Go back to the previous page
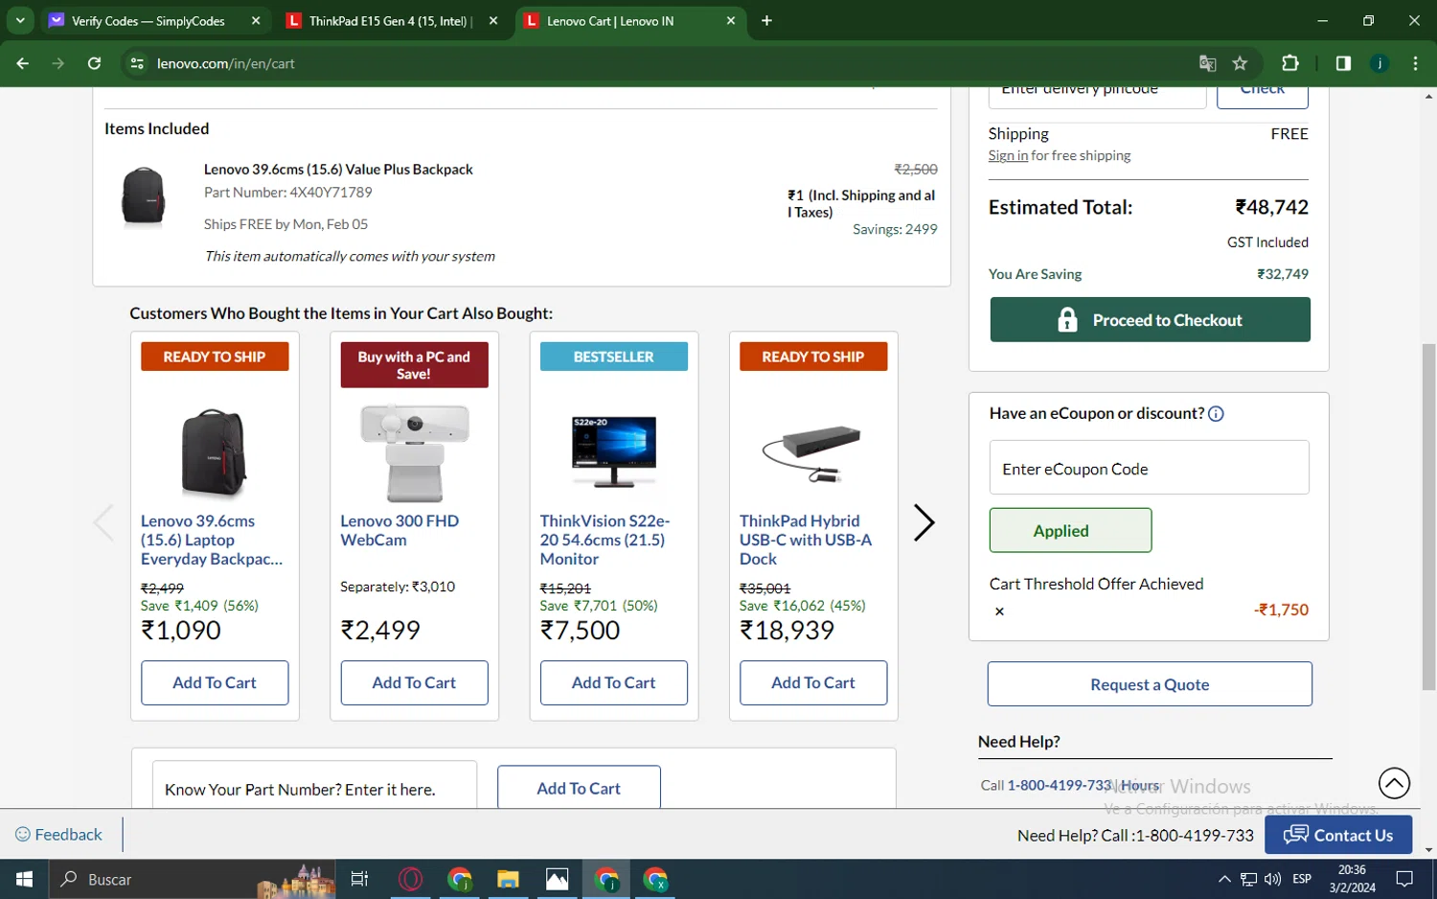1437x899 pixels. click(x=23, y=63)
